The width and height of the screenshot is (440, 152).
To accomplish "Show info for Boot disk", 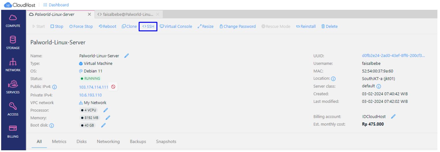I will [x=52, y=125].
